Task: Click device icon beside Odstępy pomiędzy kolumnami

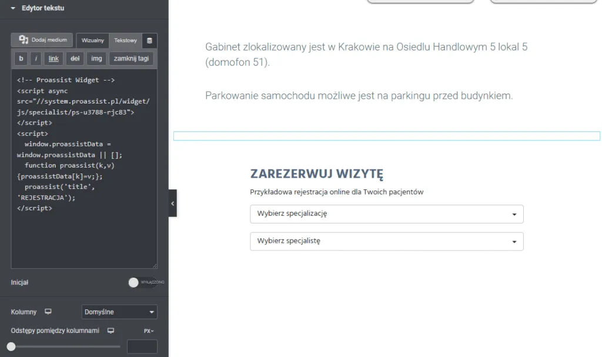Action: (x=111, y=331)
